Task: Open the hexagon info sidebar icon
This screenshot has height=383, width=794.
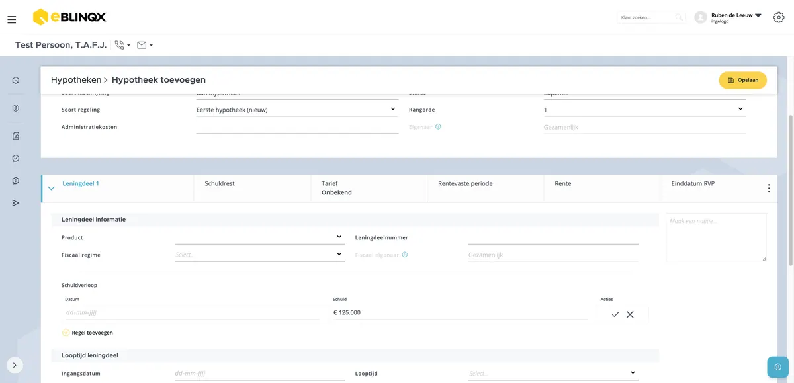Action: 16,181
